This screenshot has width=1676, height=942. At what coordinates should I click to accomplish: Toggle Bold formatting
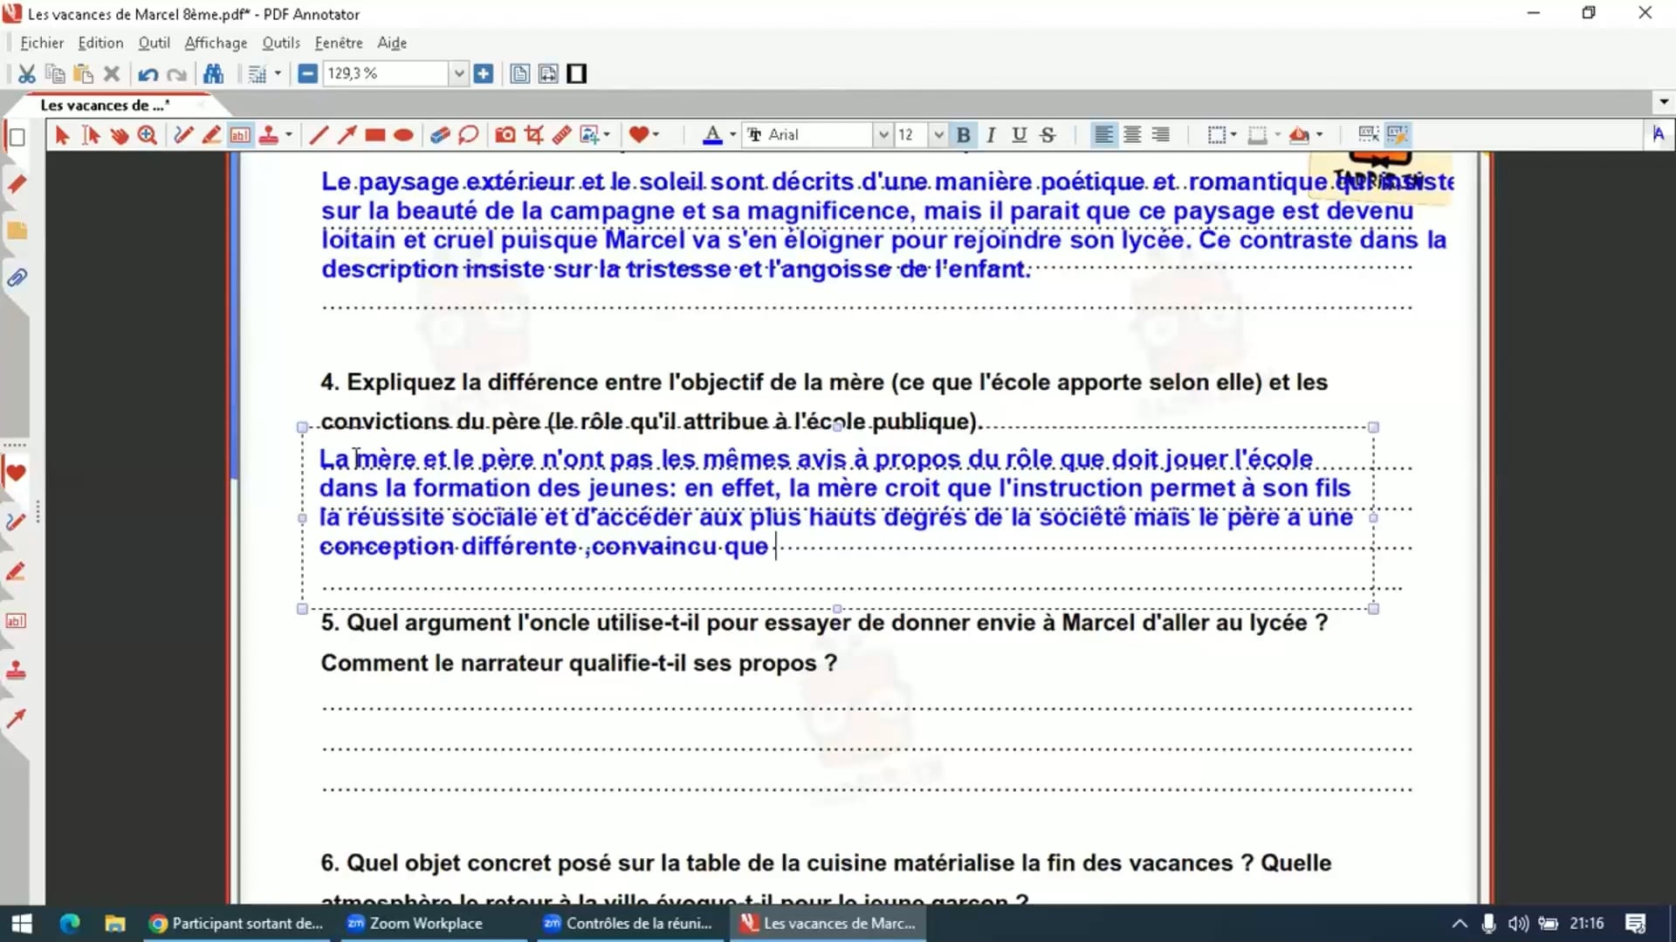(x=964, y=135)
